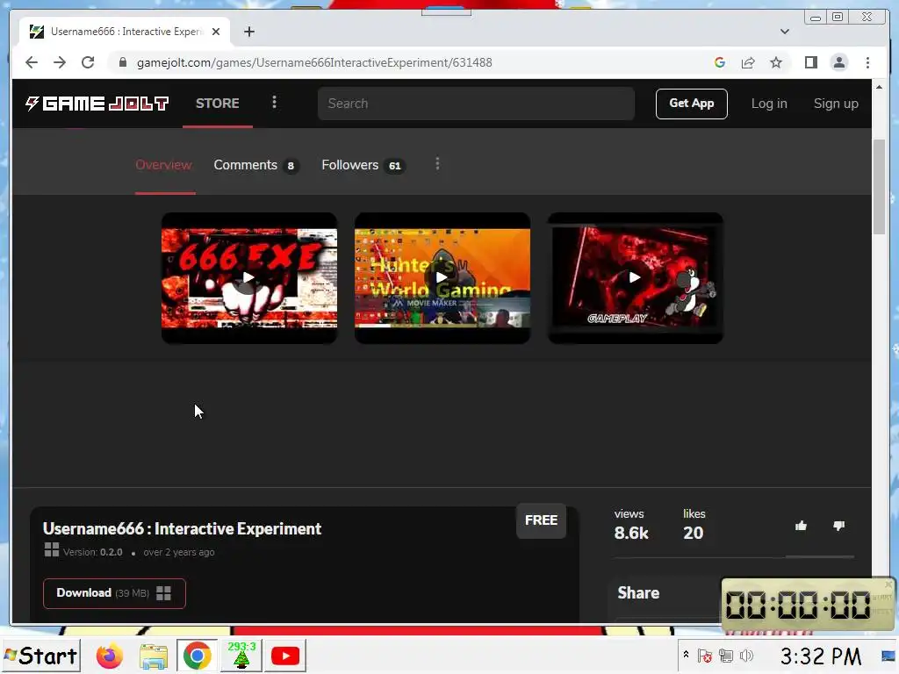Click the 20 likes count
This screenshot has width=899, height=674.
tap(694, 533)
